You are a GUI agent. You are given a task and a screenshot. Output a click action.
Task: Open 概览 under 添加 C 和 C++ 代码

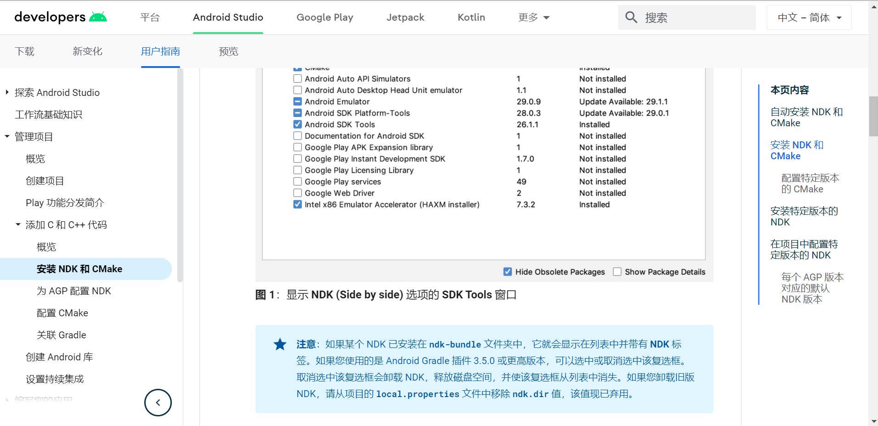46,247
